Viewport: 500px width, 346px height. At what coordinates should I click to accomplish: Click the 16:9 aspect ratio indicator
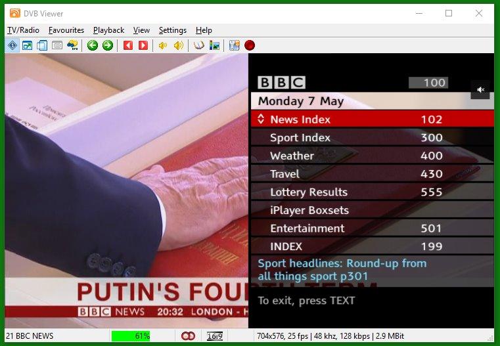pos(215,336)
